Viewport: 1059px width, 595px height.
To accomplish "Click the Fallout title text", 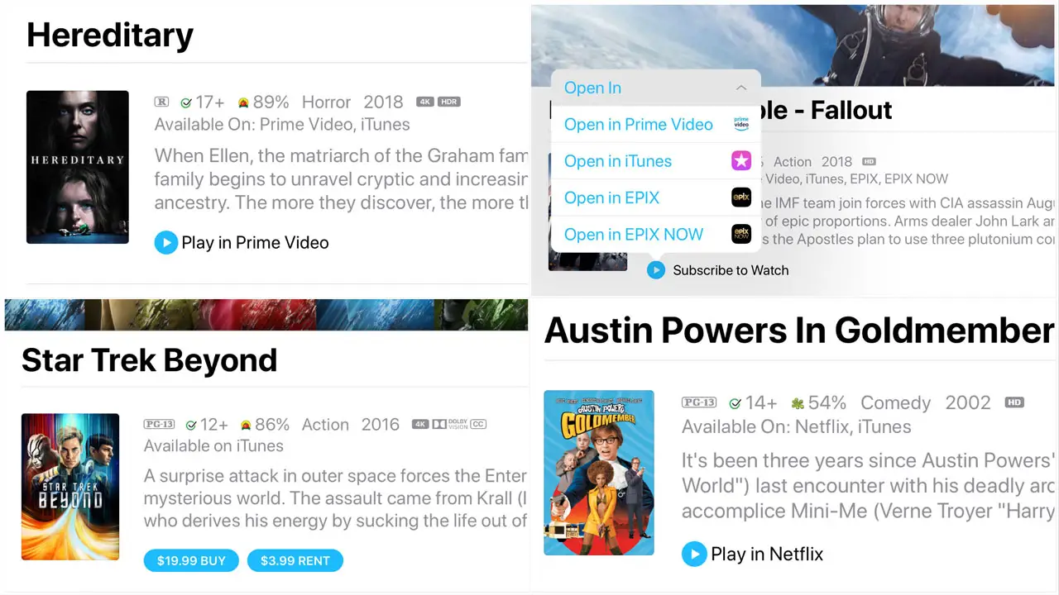I will (x=827, y=110).
